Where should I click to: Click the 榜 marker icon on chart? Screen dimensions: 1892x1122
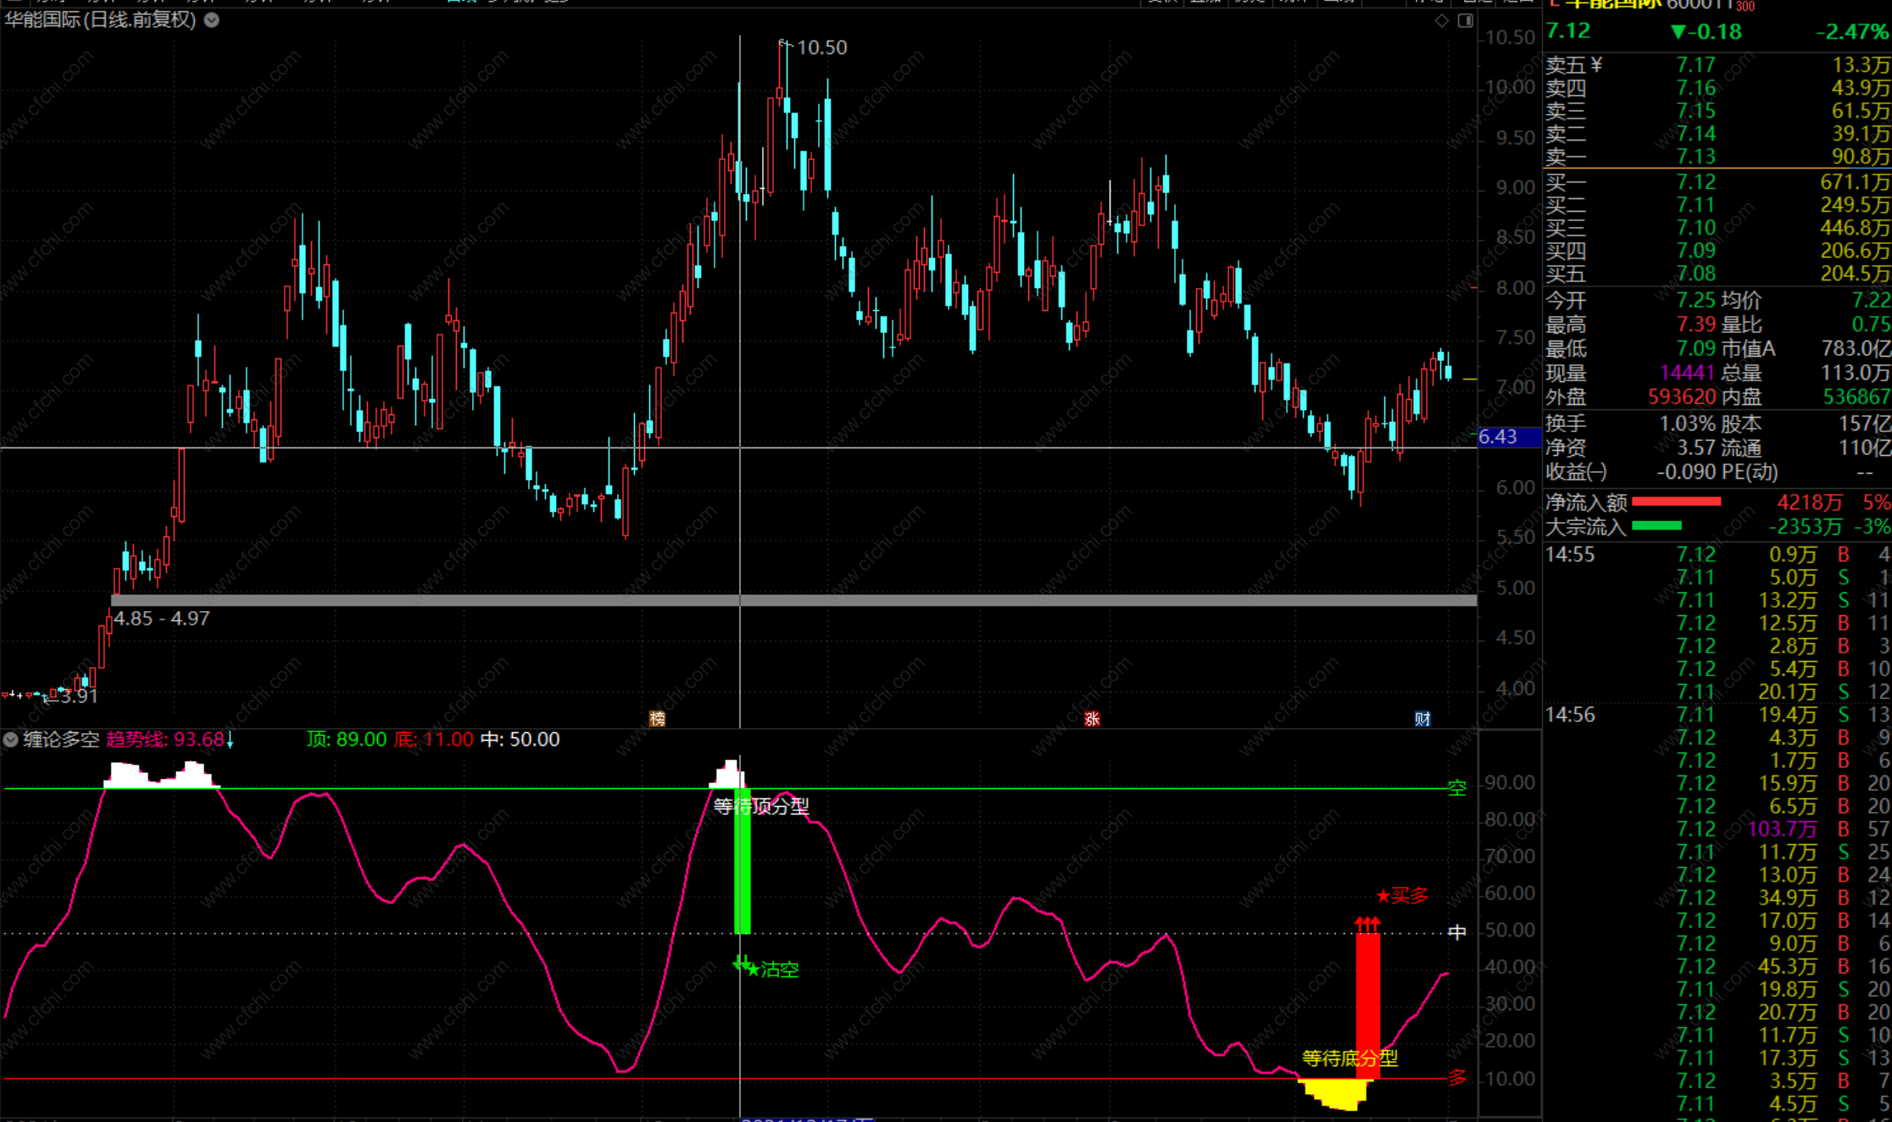[x=657, y=719]
